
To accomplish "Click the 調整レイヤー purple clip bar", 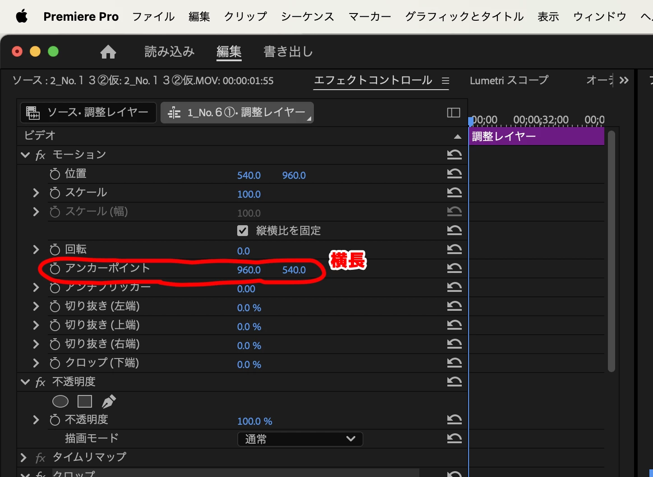I will tap(537, 136).
